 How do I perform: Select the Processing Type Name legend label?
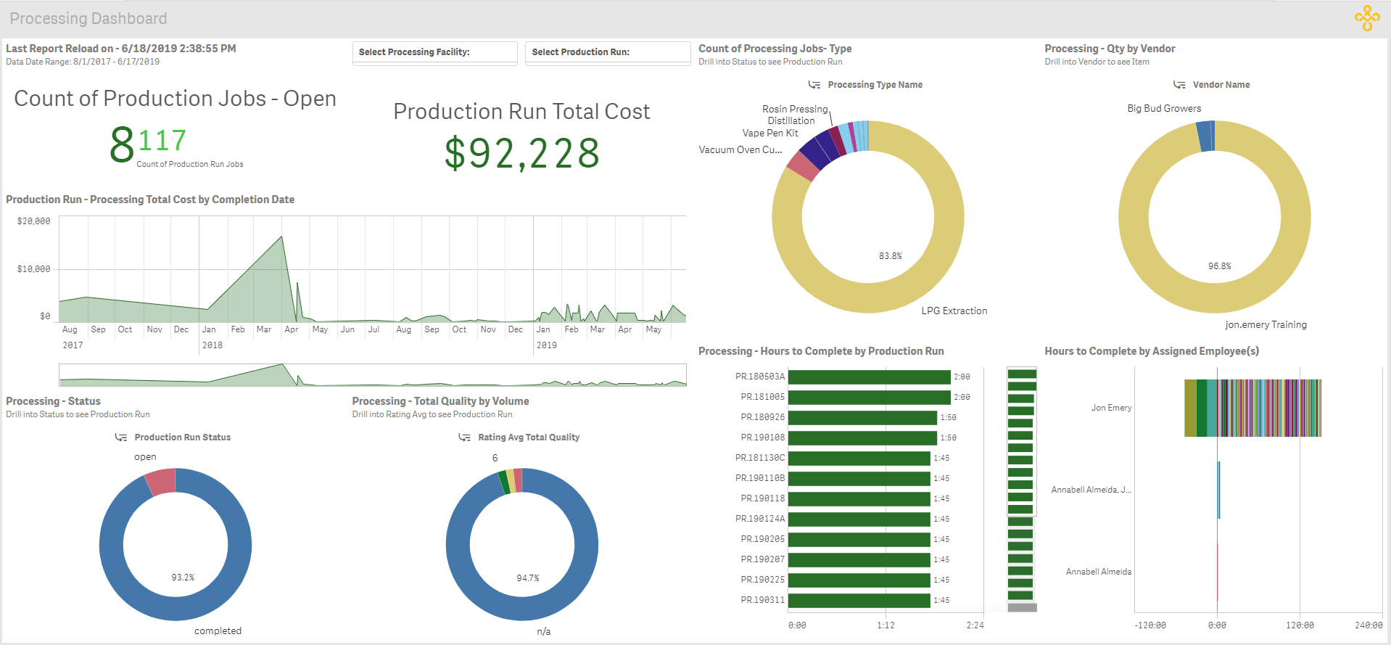click(875, 85)
